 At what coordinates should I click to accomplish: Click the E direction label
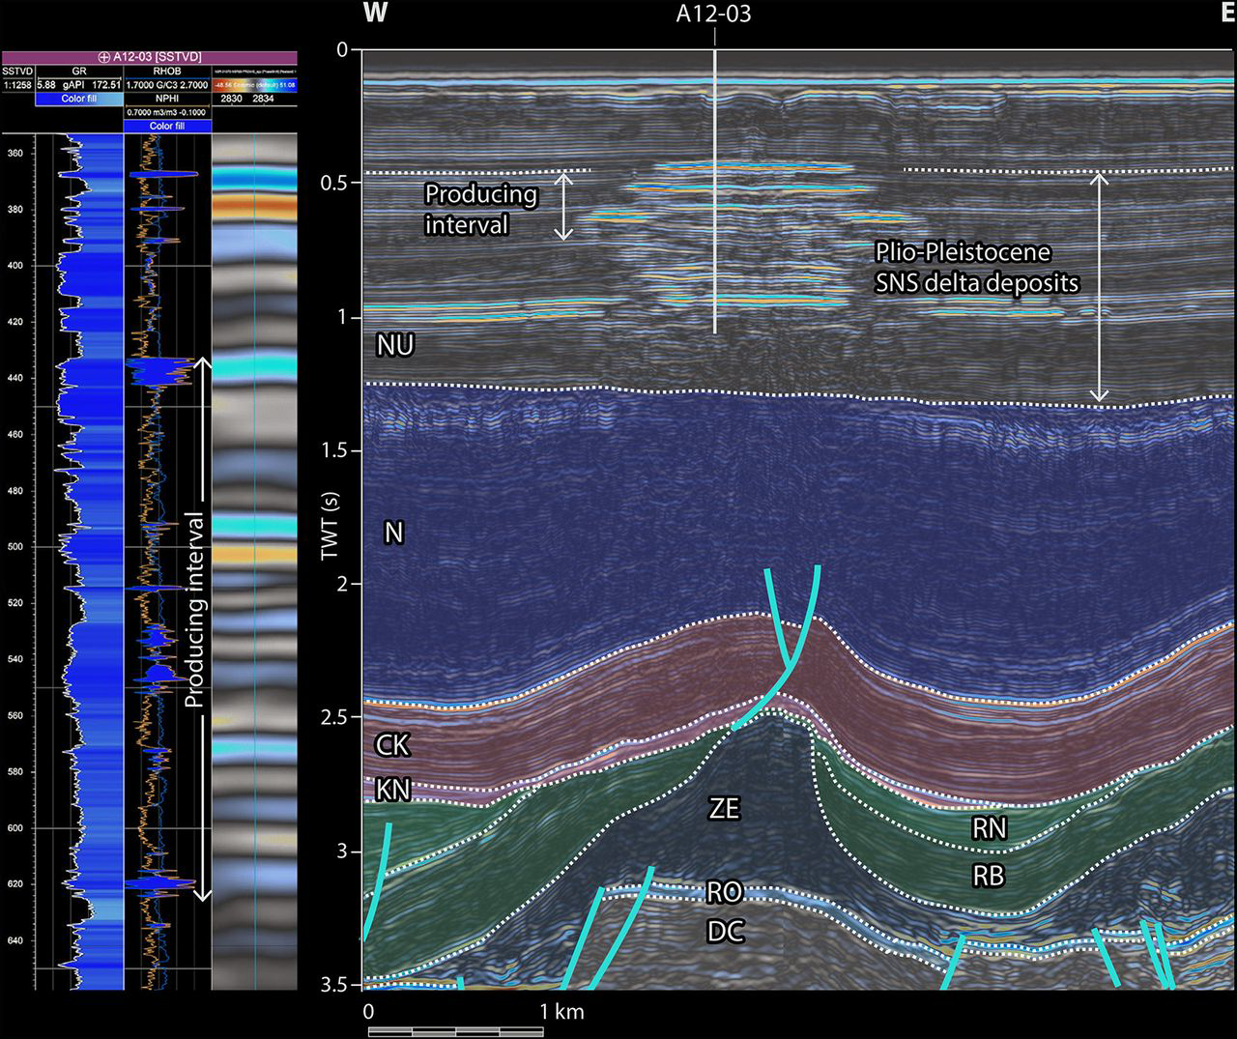click(x=1227, y=13)
